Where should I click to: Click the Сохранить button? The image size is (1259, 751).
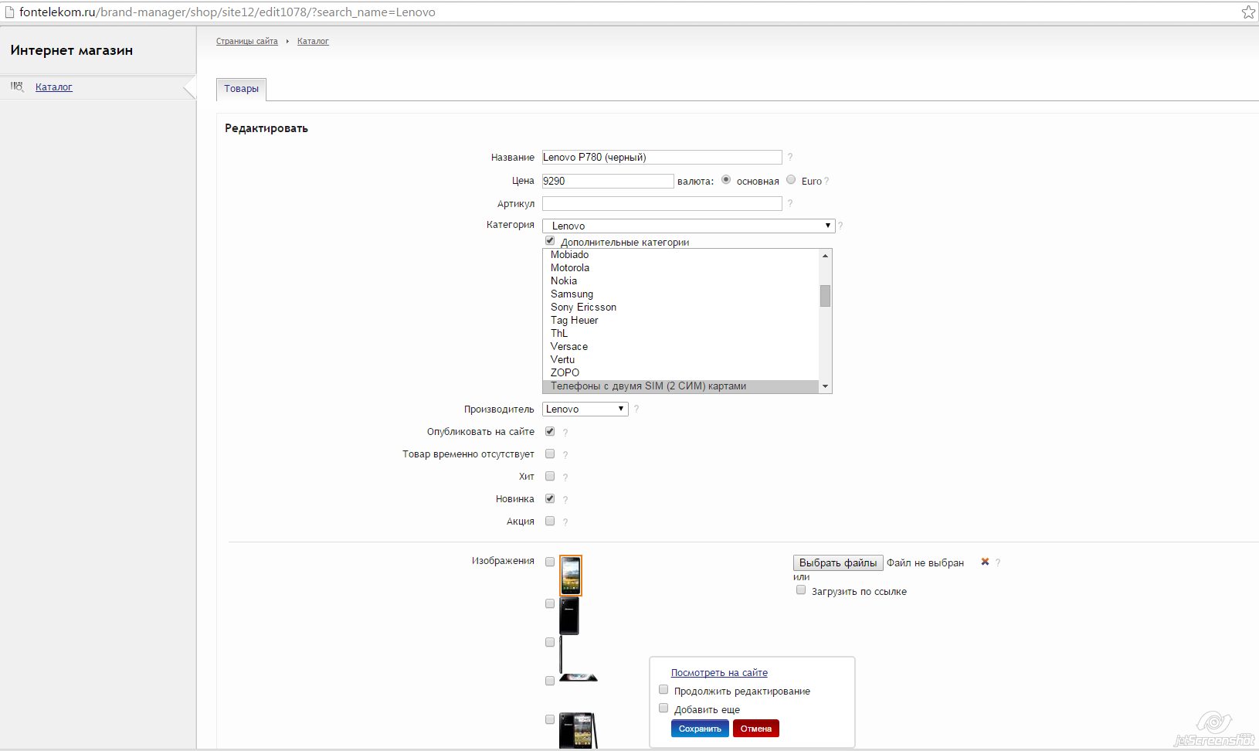coord(700,729)
